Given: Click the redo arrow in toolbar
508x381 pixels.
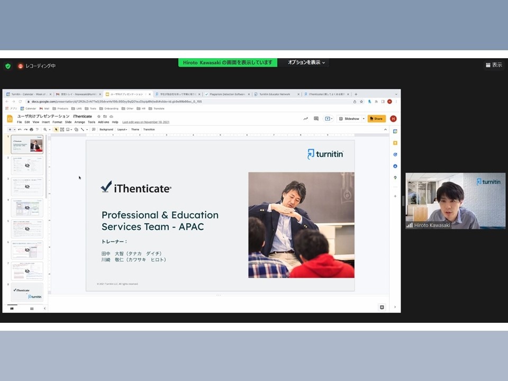Looking at the screenshot, I should tap(25, 130).
